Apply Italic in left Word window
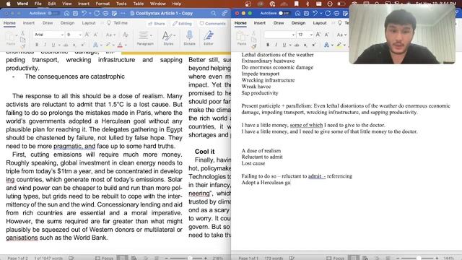This screenshot has height=260, width=462. coord(45,45)
